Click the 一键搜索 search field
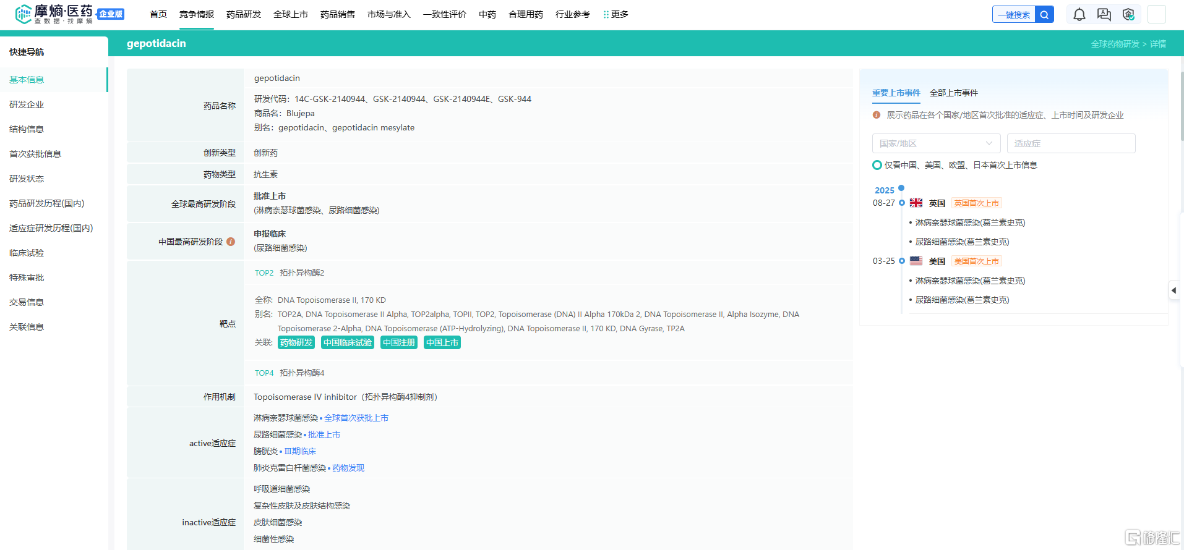Image resolution: width=1184 pixels, height=550 pixels. 1014,15
